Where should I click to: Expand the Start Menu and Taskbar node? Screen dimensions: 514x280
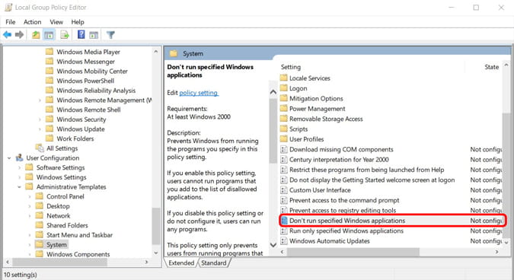click(30, 235)
